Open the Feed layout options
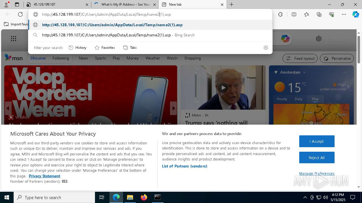362x203 pixels. (x=300, y=58)
